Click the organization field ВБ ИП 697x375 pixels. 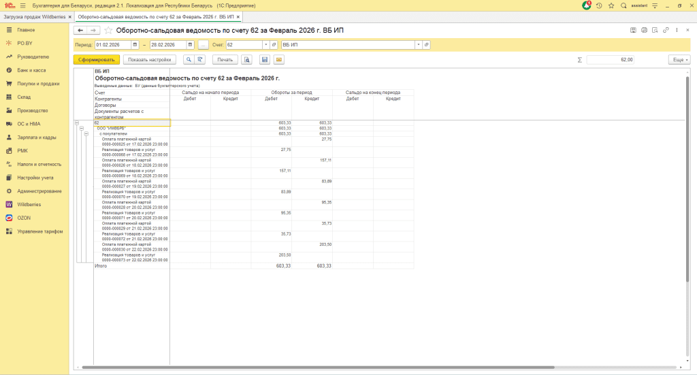347,45
